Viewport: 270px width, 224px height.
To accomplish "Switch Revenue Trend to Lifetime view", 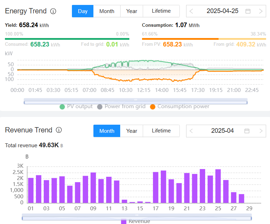I will point(161,131).
